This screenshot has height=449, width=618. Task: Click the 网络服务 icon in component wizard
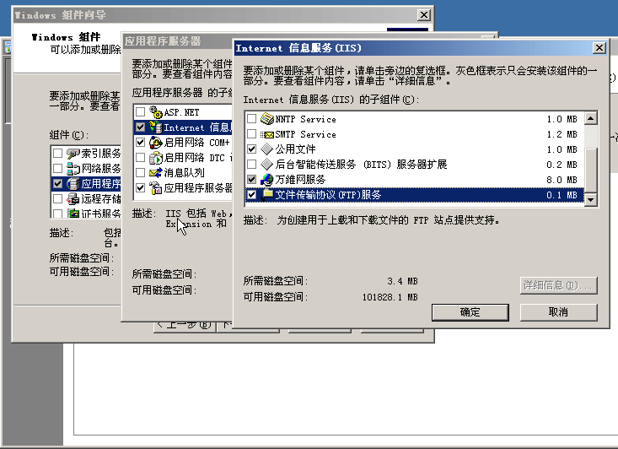pyautogui.click(x=73, y=169)
